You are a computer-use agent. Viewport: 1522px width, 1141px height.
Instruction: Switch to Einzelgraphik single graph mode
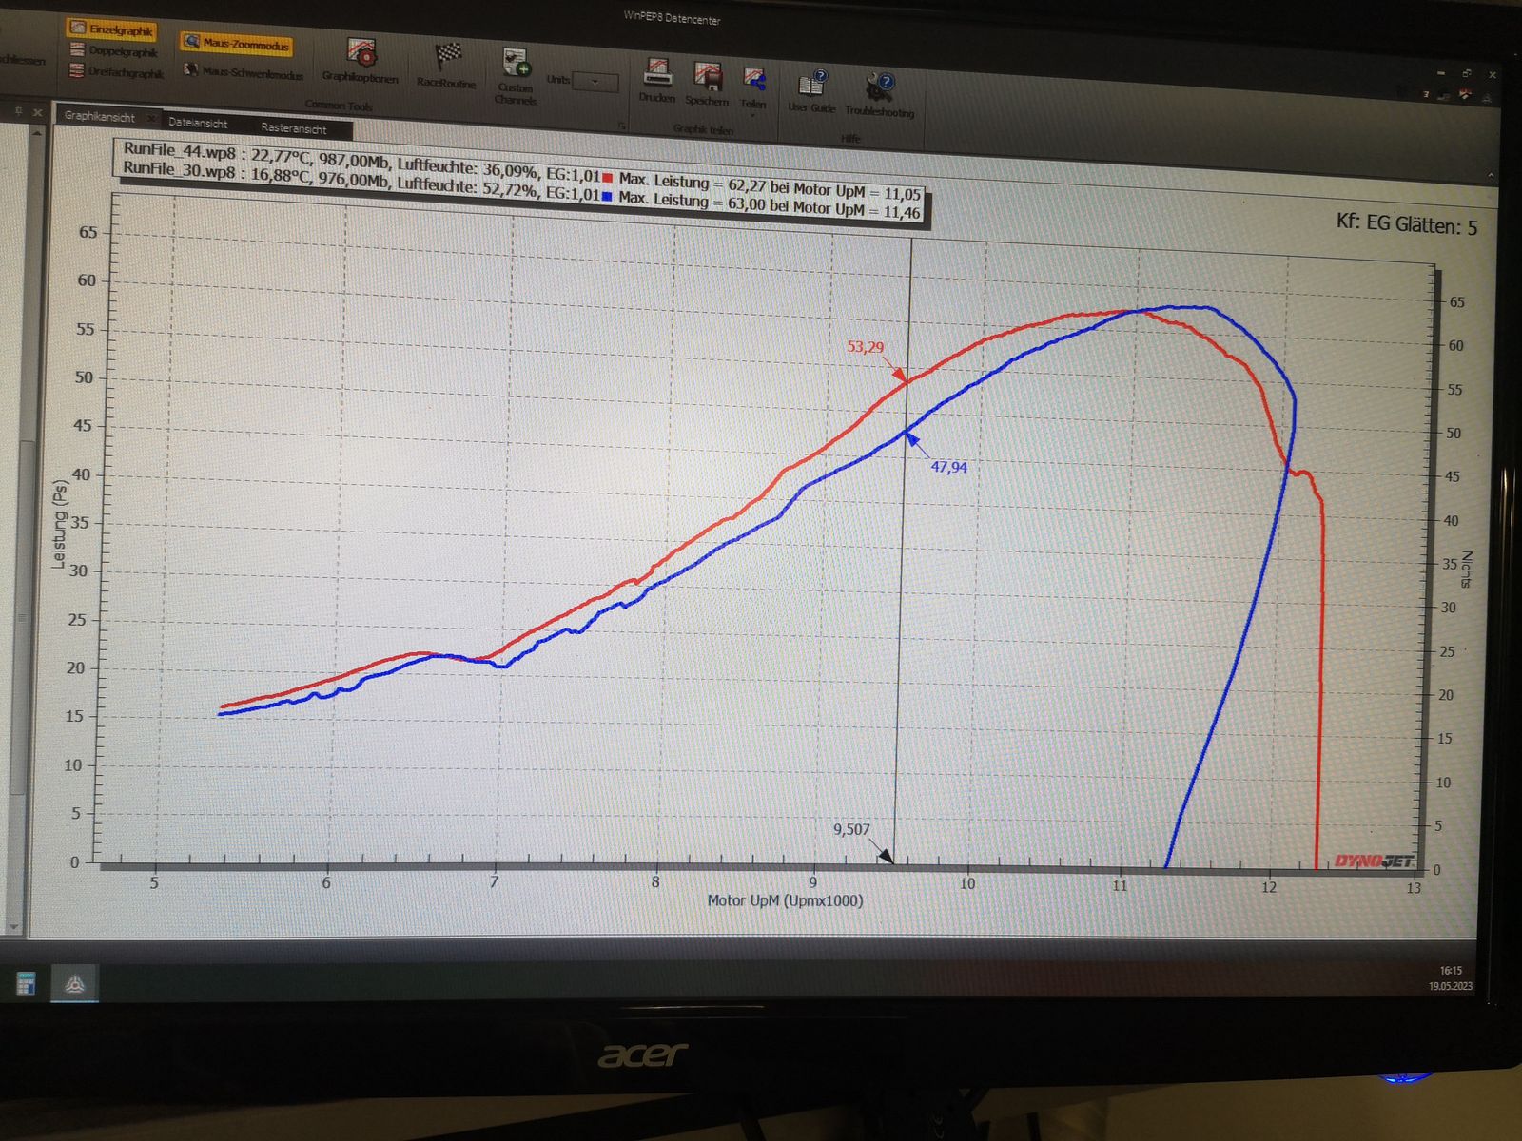pyautogui.click(x=112, y=29)
